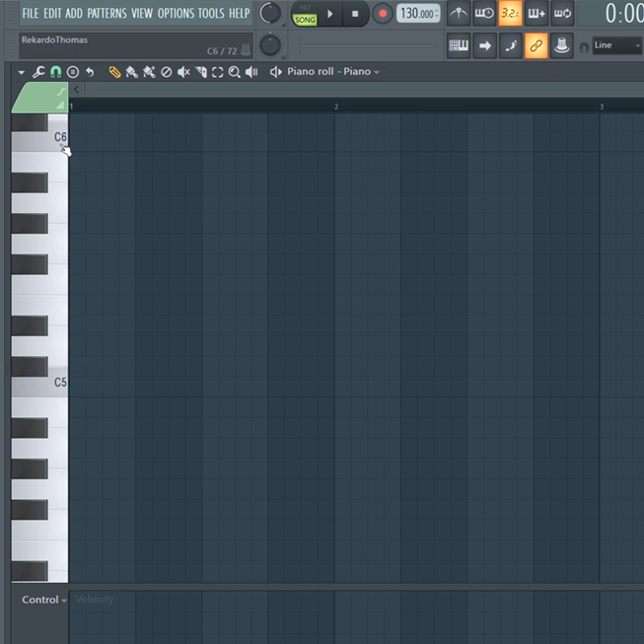This screenshot has width=644, height=644.
Task: Click the speaker icon left of Piano roll title
Action: [x=275, y=72]
